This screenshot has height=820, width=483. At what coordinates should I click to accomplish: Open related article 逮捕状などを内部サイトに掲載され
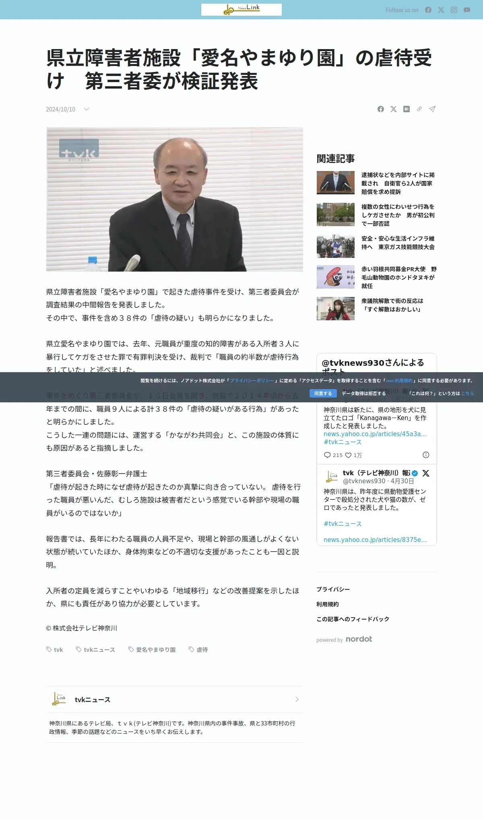pos(398,183)
